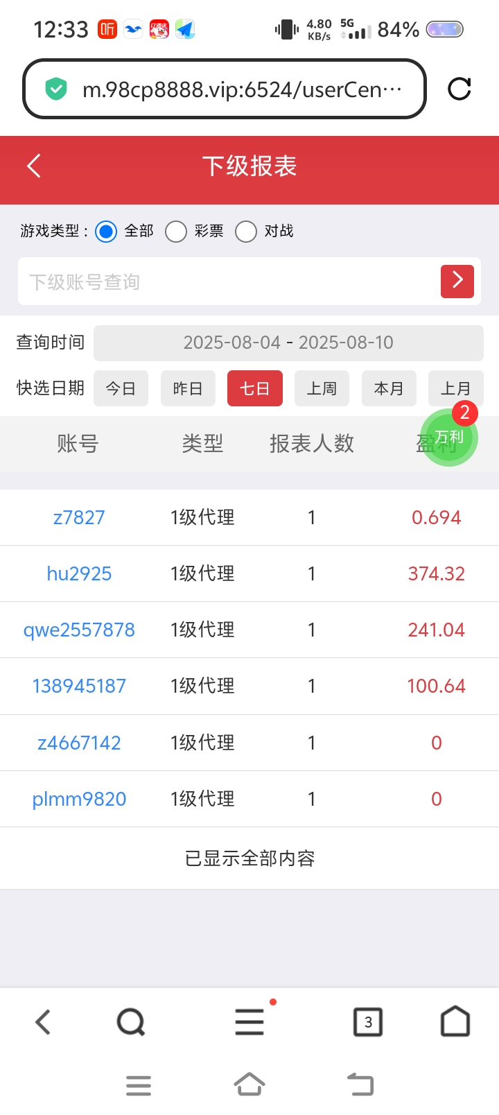Reload page with the refresh icon
The height and width of the screenshot is (1115, 499).
pos(459,89)
